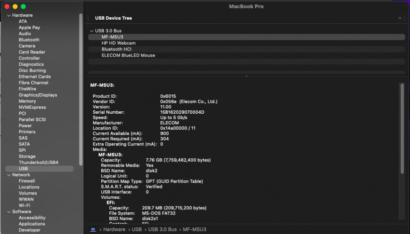Select Disc Burning in the sidebar
The height and width of the screenshot is (234, 410).
(x=32, y=71)
